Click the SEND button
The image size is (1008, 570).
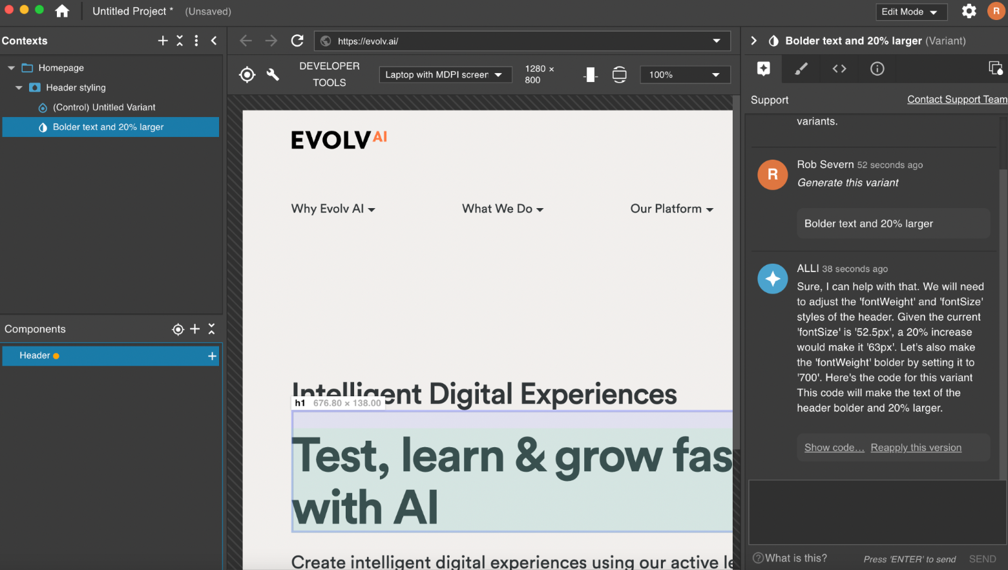point(982,559)
